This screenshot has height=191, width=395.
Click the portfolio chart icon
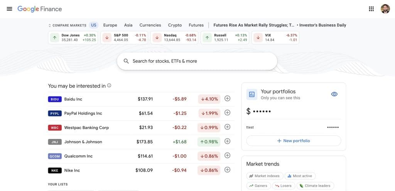pyautogui.click(x=252, y=94)
